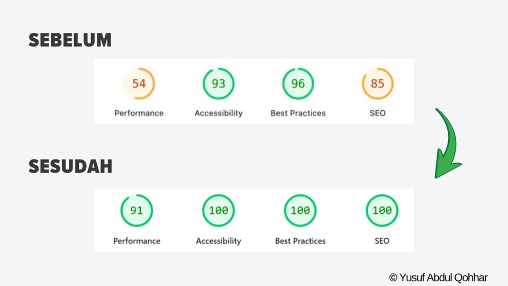Click the orange SEO gauge showing 85

tap(377, 84)
